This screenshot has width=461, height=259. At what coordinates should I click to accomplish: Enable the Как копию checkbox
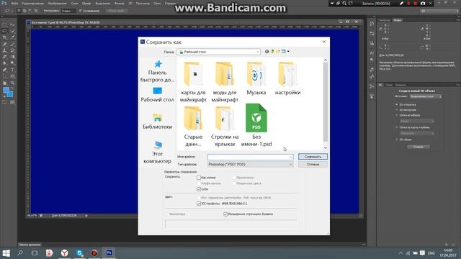(x=199, y=178)
